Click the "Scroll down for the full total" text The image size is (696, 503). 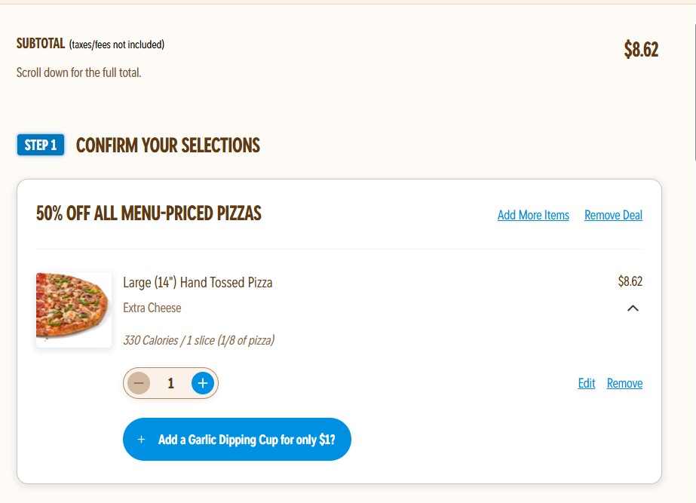[78, 72]
